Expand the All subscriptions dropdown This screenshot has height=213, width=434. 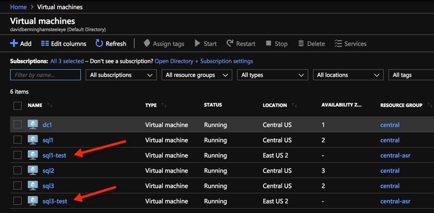pos(121,75)
